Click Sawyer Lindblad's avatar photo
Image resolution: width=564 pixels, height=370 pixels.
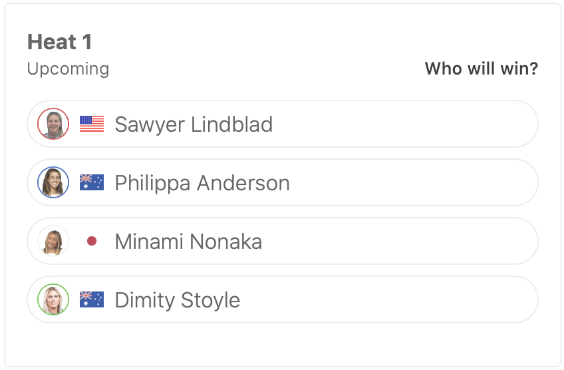[53, 124]
